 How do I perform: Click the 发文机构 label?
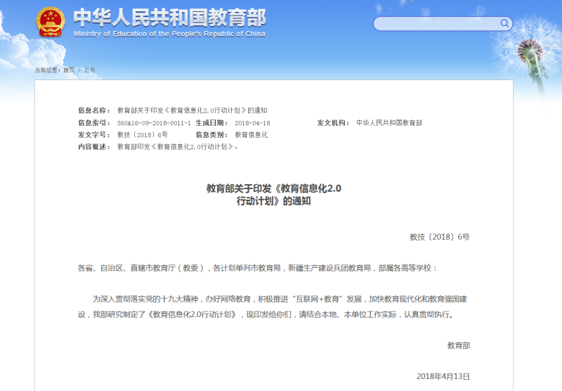tap(333, 123)
